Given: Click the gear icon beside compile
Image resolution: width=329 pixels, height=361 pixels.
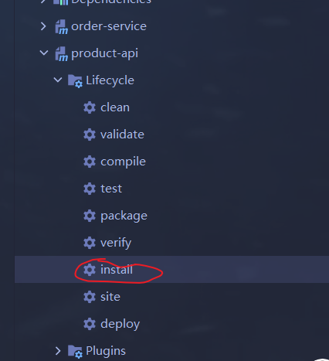Looking at the screenshot, I should 90,162.
